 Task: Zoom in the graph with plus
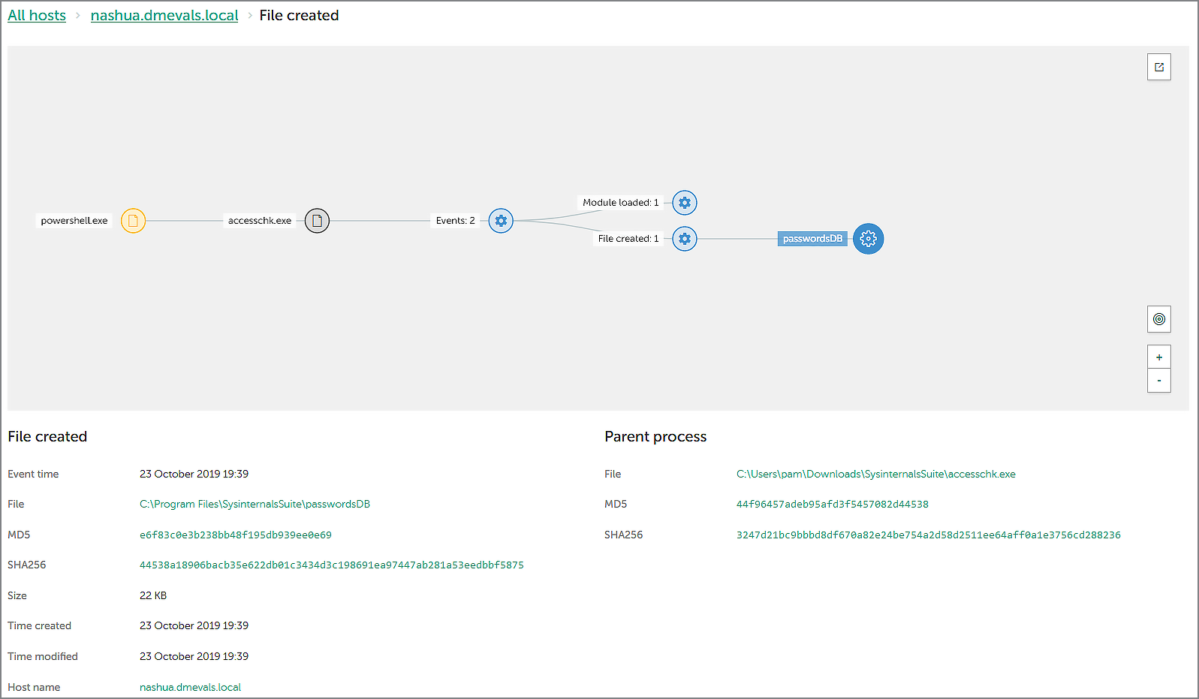click(1159, 357)
